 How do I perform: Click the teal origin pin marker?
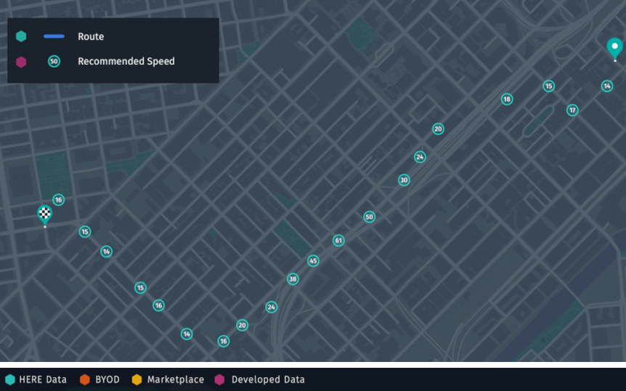click(x=615, y=49)
